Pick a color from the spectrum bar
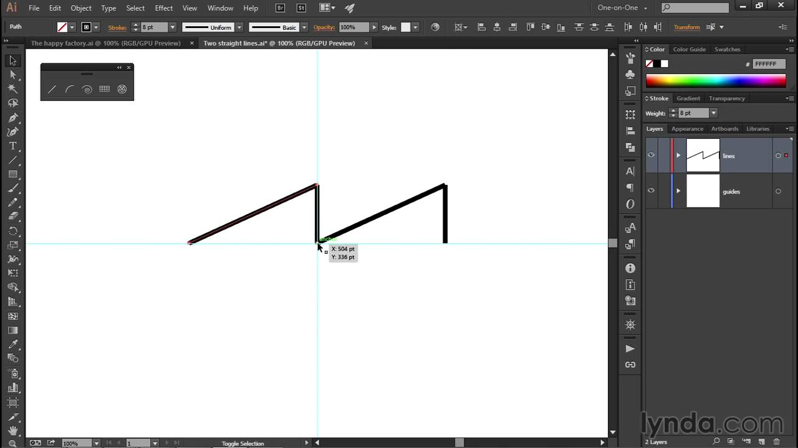Viewport: 798px width, 448px height. click(x=716, y=80)
